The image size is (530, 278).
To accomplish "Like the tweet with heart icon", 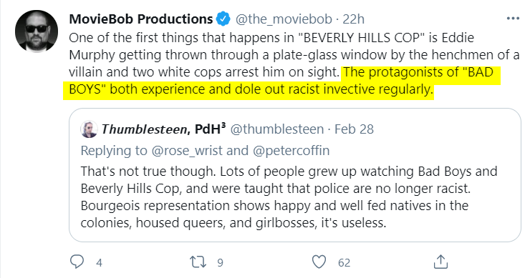I will pyautogui.click(x=319, y=262).
